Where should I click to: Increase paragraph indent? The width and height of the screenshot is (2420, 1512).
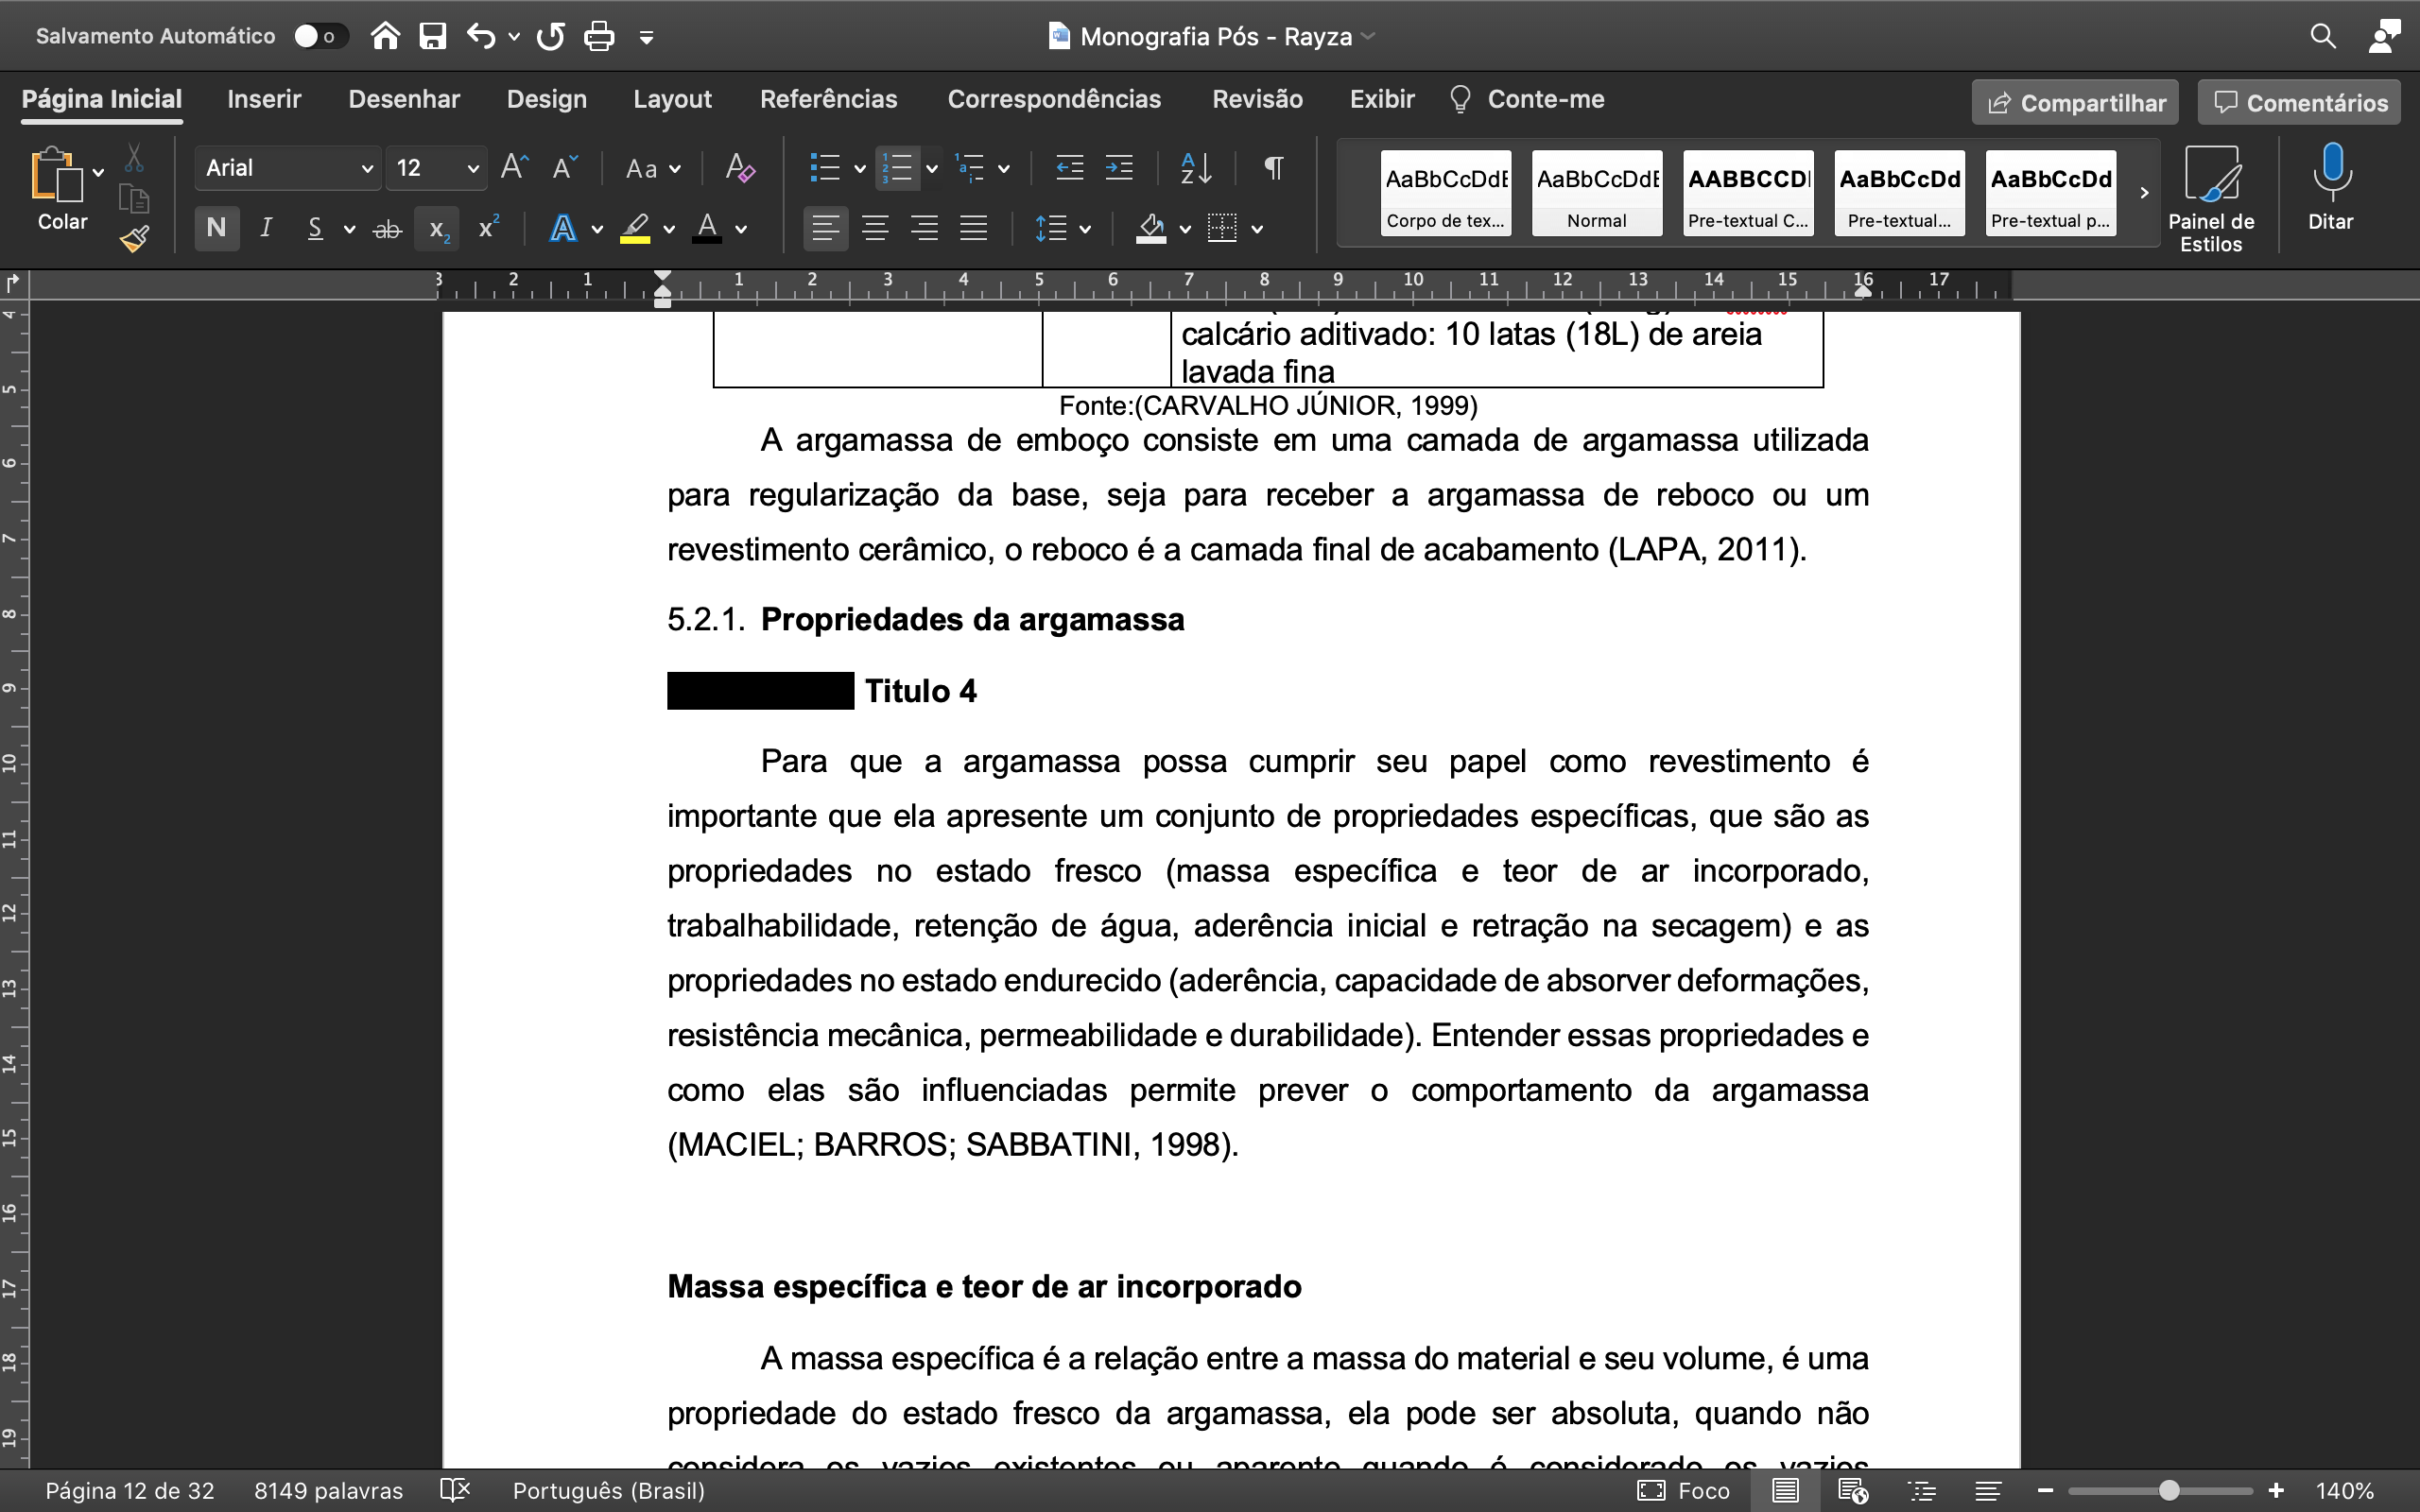(x=1119, y=167)
